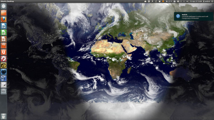Open LibreOffice Impress presentation icon
214x120 pixels.
click(4, 39)
